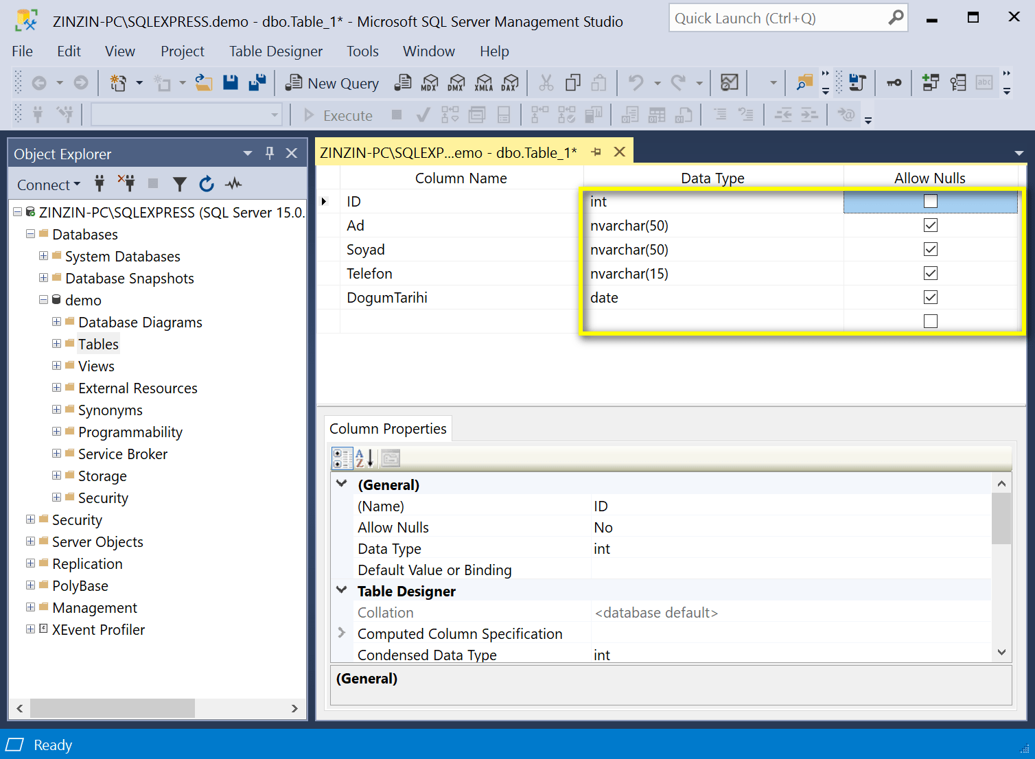1035x759 pixels.
Task: Click the XMLA query icon
Action: (x=484, y=83)
